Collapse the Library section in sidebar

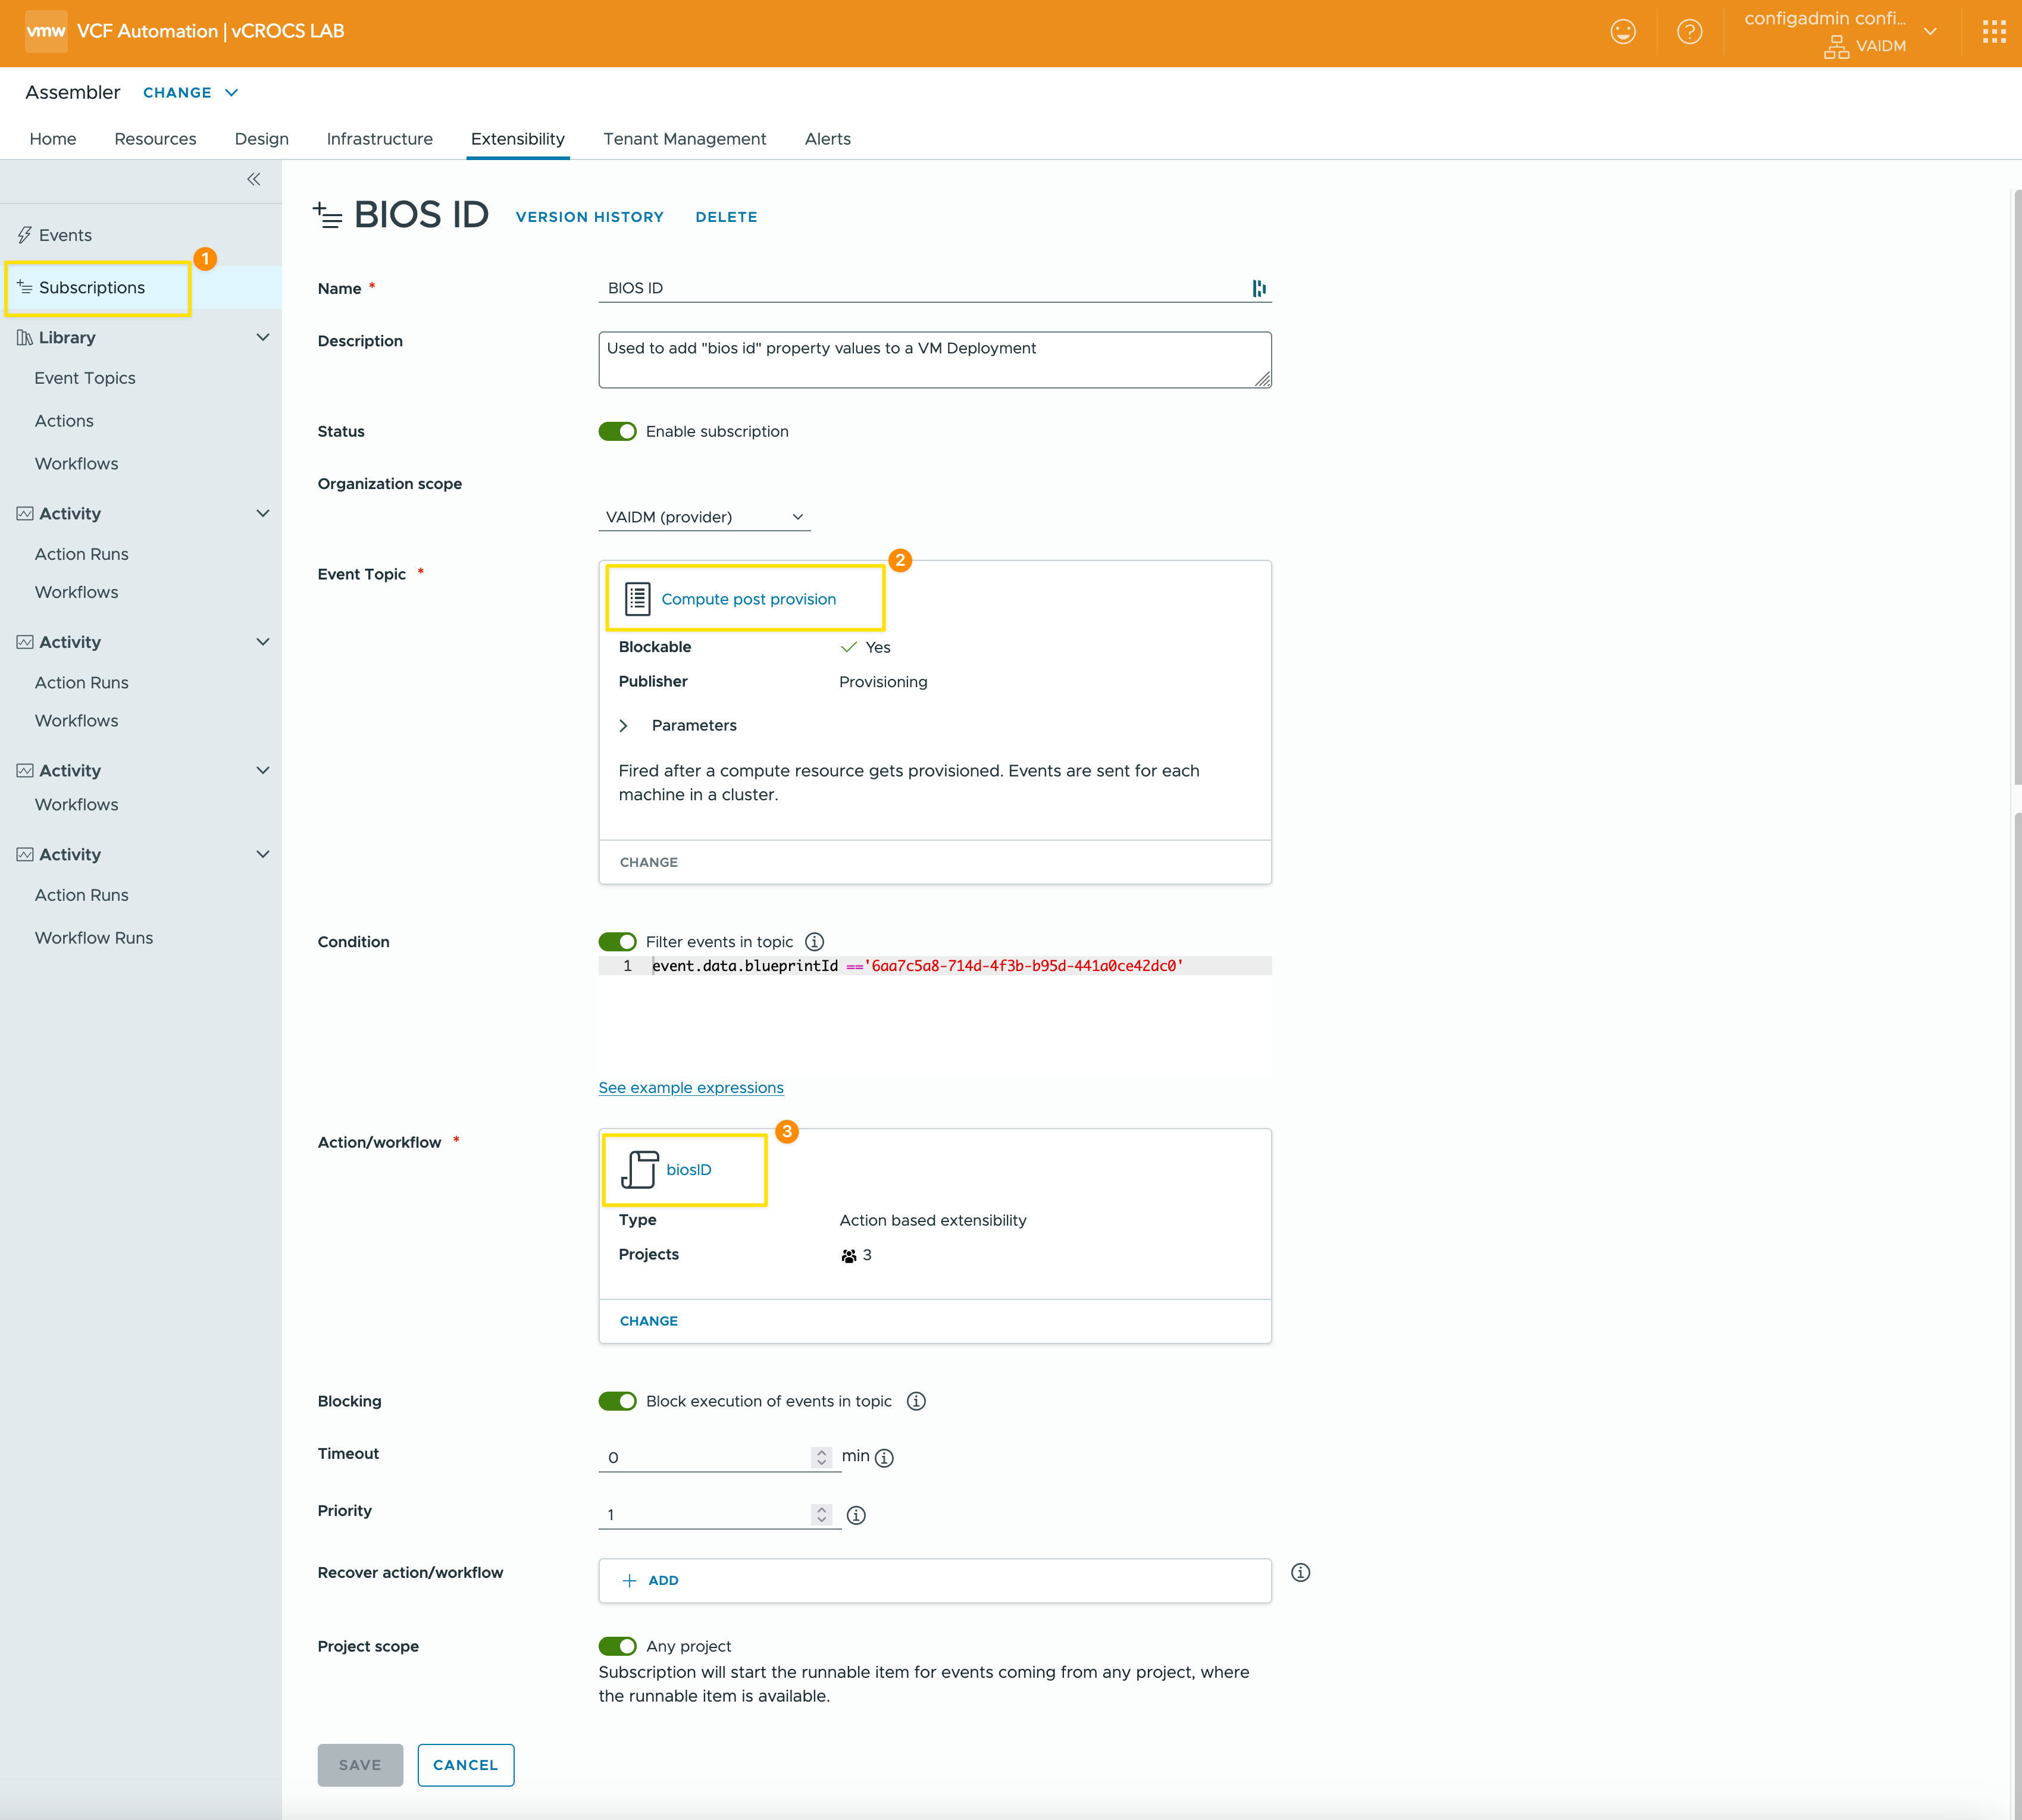pyautogui.click(x=263, y=337)
